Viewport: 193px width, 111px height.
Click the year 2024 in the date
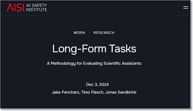click(x=104, y=85)
